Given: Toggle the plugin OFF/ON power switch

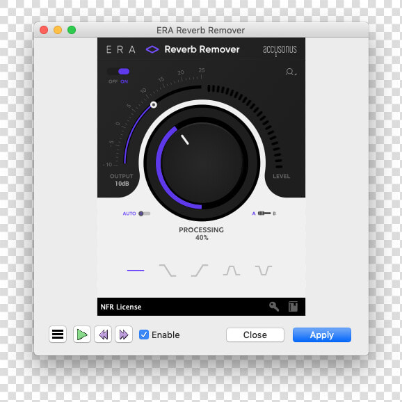Looking at the screenshot, I should (x=118, y=72).
